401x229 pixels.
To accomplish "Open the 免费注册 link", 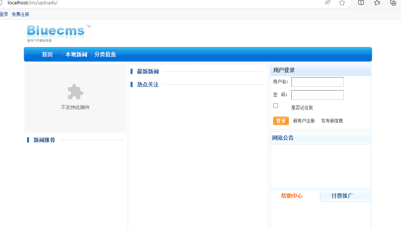I will (x=20, y=14).
